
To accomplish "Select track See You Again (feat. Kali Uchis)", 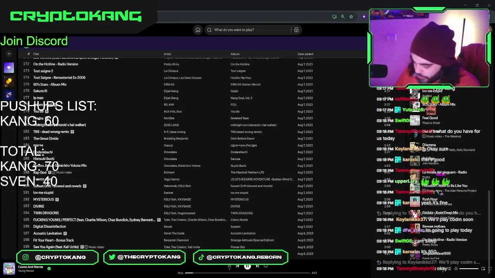I will 56,247.
